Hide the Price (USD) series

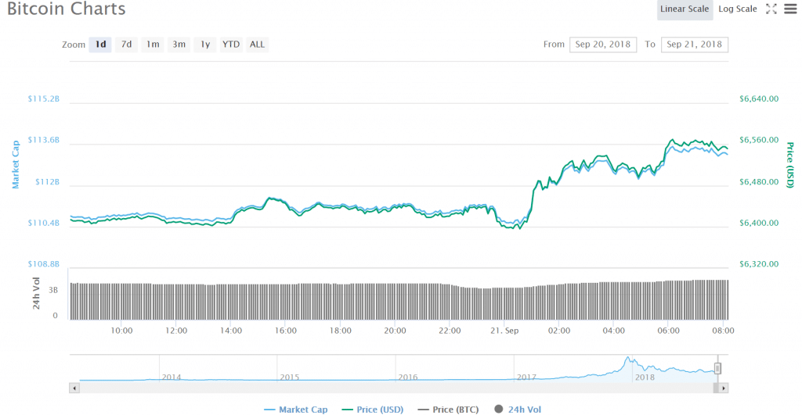[x=374, y=409]
